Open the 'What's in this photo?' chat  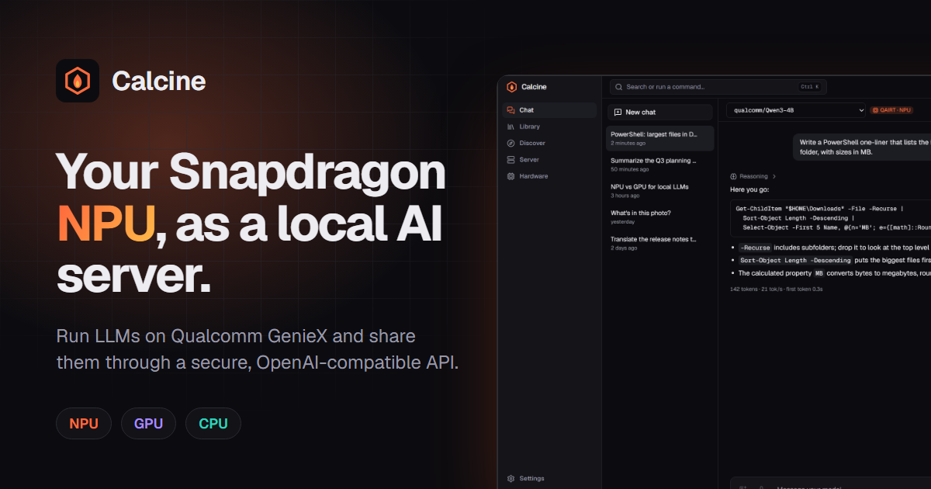tap(659, 217)
